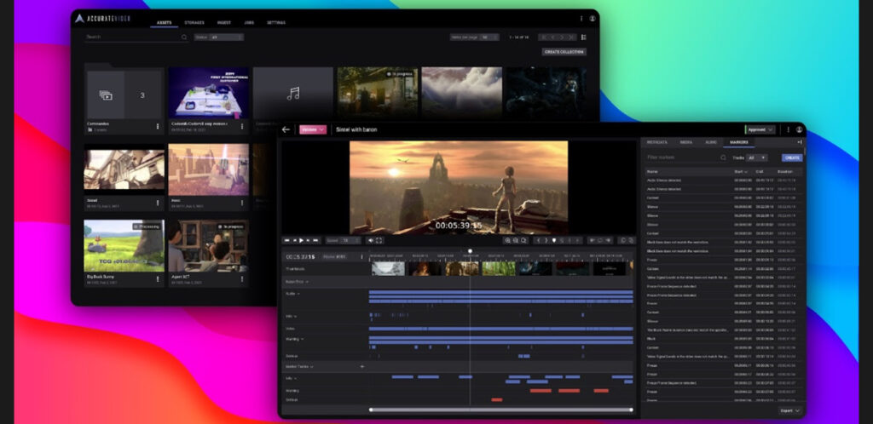
Task: Open the Ingest tab in assets window
Action: [x=224, y=23]
